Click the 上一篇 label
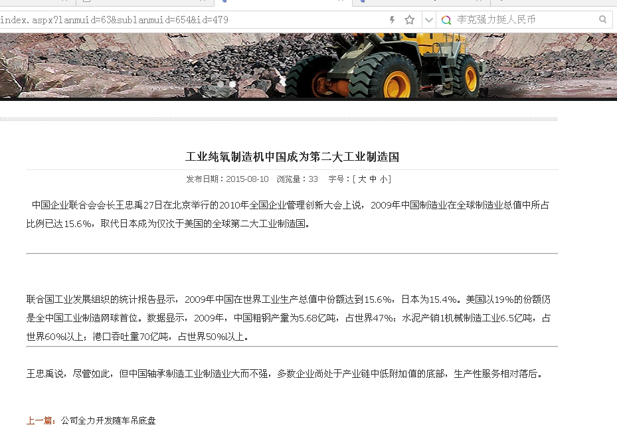This screenshot has width=617, height=437. click(x=41, y=420)
